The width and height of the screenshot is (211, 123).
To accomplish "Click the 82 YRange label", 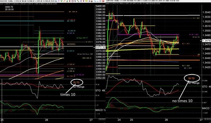I will (x=194, y=83).
